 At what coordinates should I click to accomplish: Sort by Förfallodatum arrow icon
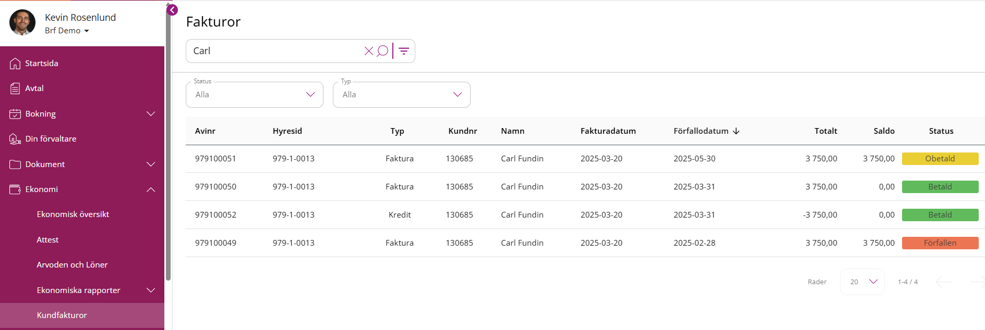[x=736, y=131]
